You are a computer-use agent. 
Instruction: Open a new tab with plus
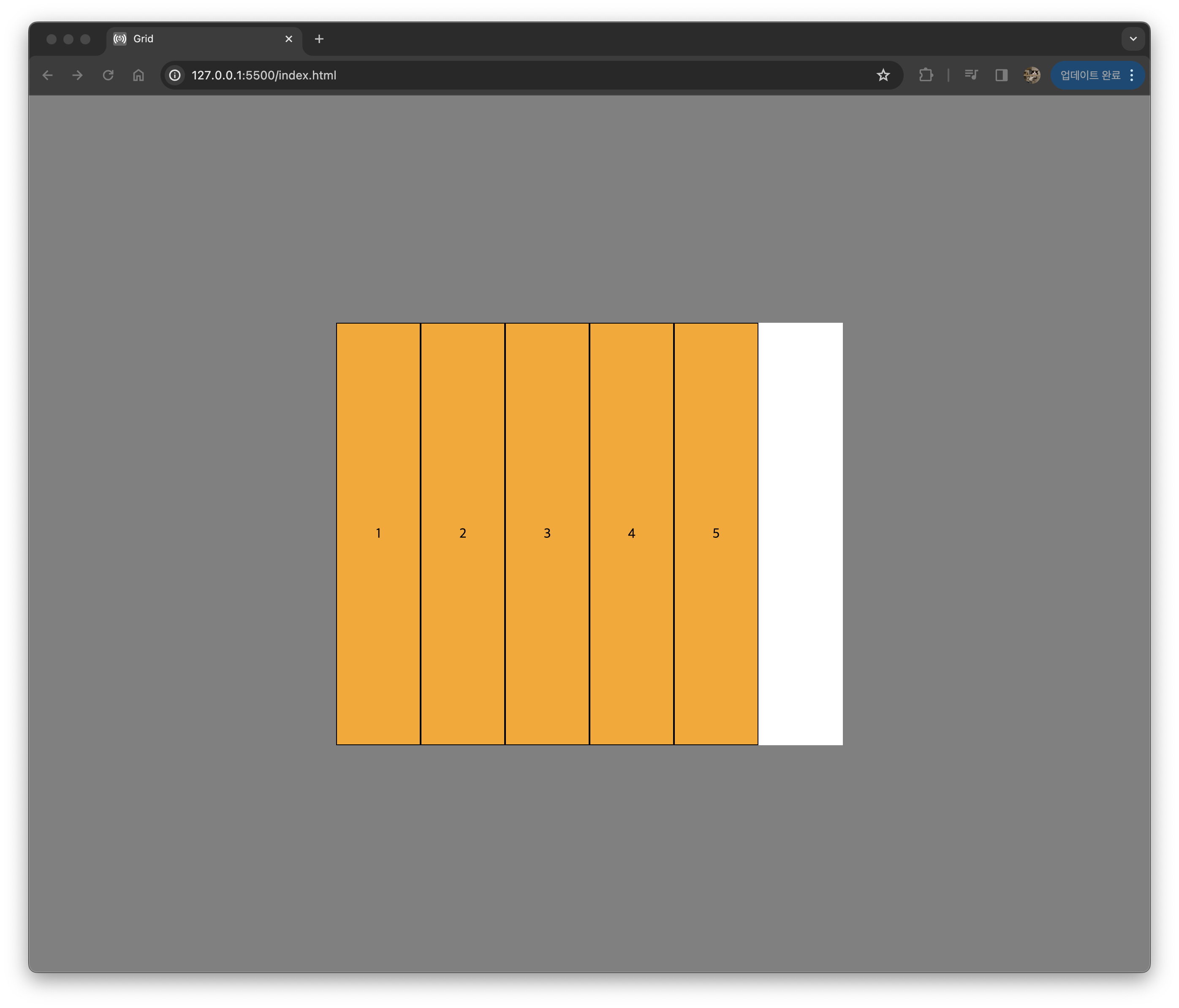pyautogui.click(x=319, y=39)
